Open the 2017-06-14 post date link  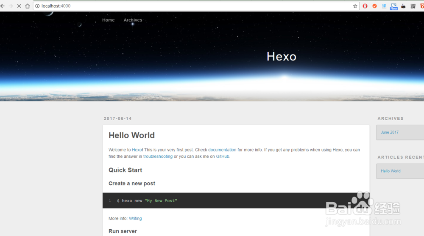117,118
